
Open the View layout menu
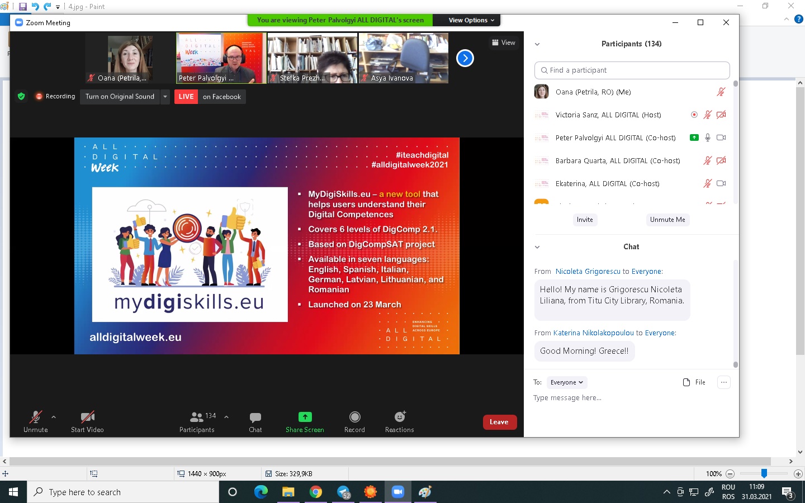click(504, 42)
